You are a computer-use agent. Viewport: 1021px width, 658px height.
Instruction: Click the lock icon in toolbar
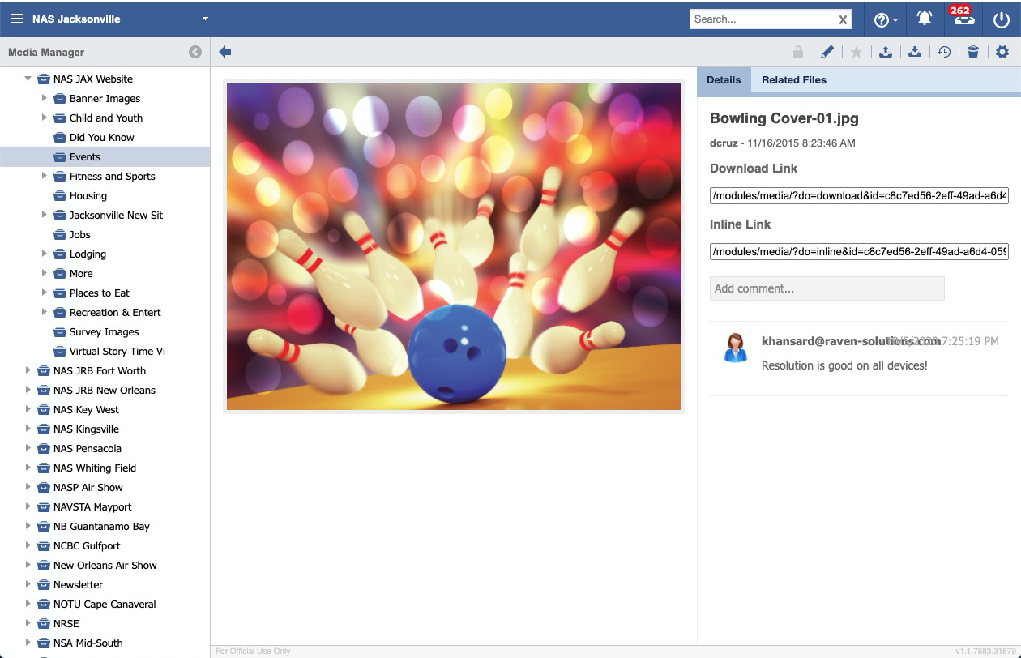798,52
